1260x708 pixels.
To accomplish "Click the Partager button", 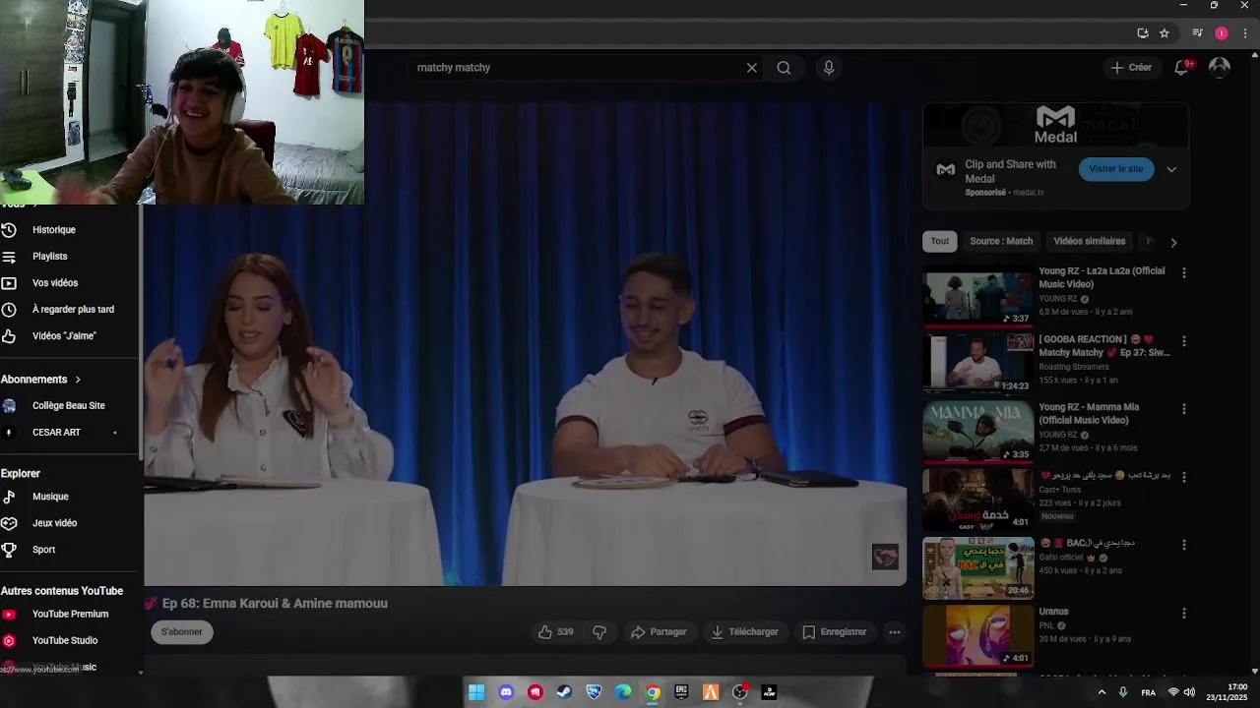I will [x=659, y=632].
